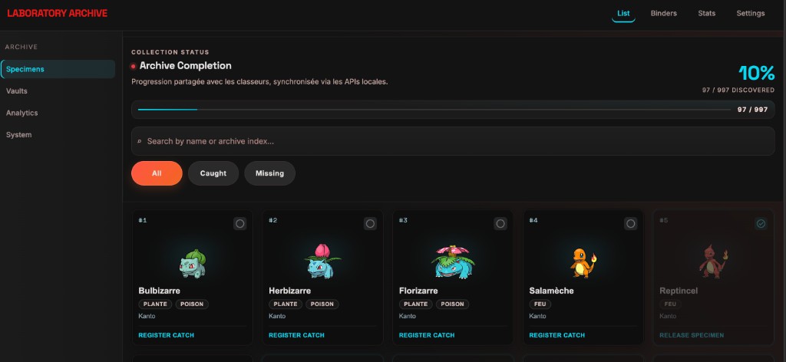The height and width of the screenshot is (362, 786).
Task: Click the Laboratory Archive logo title
Action: (57, 14)
